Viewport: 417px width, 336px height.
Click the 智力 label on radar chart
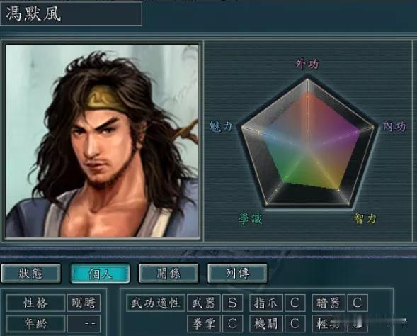365,219
